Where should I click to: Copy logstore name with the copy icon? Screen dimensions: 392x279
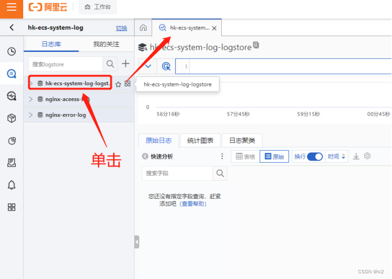(256, 45)
